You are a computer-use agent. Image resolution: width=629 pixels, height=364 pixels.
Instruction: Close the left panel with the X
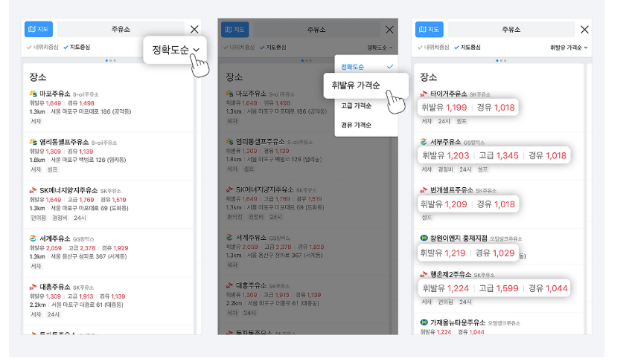point(194,29)
